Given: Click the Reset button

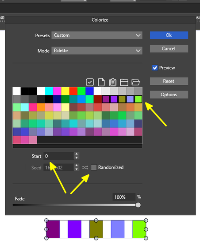Looking at the screenshot, I should pos(169,81).
